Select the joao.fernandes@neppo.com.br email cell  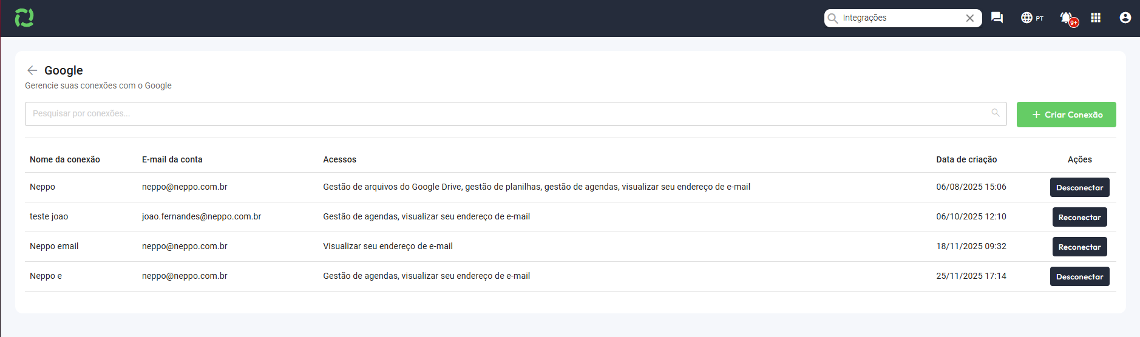[x=202, y=216]
